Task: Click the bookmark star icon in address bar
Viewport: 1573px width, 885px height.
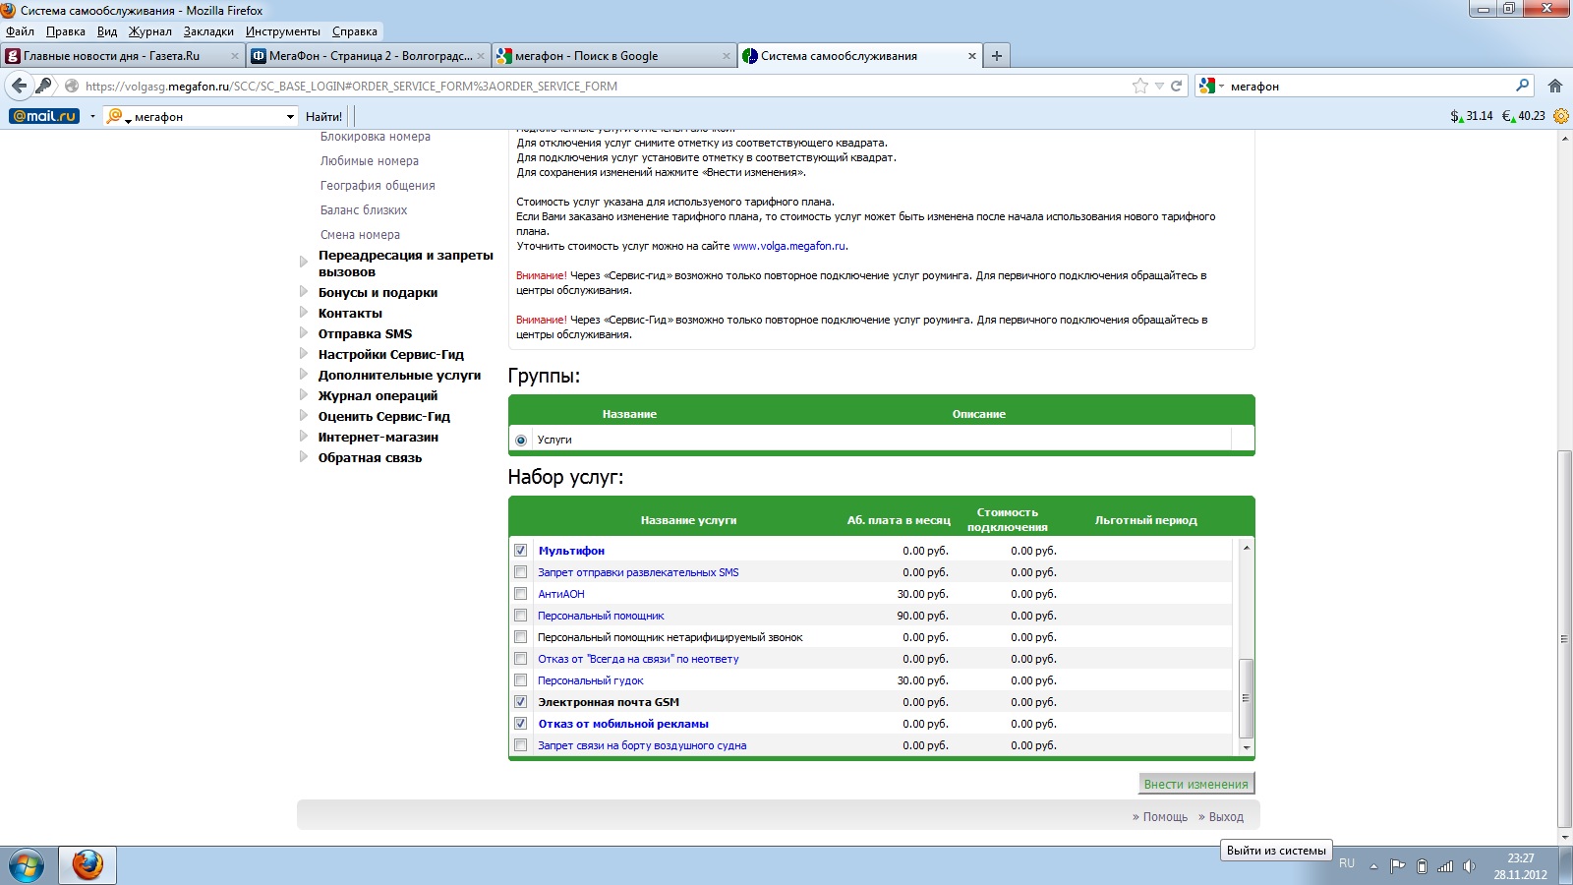Action: [x=1139, y=86]
